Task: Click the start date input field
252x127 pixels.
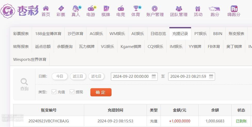Action: [x=134, y=77]
